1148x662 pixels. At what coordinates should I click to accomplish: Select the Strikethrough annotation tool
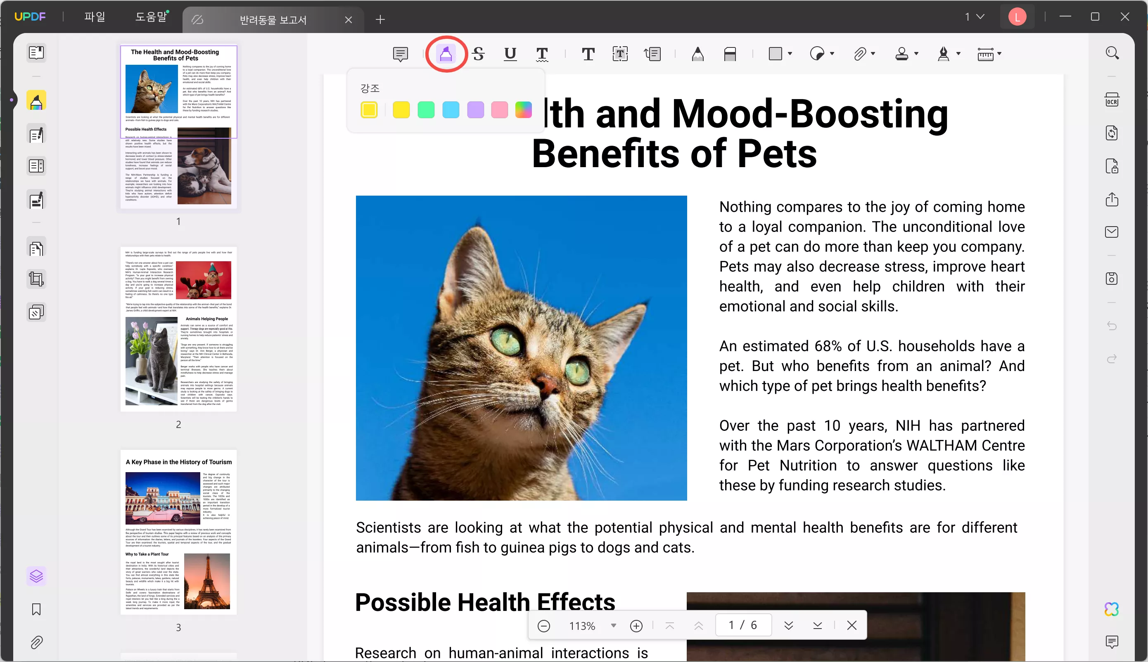click(478, 54)
